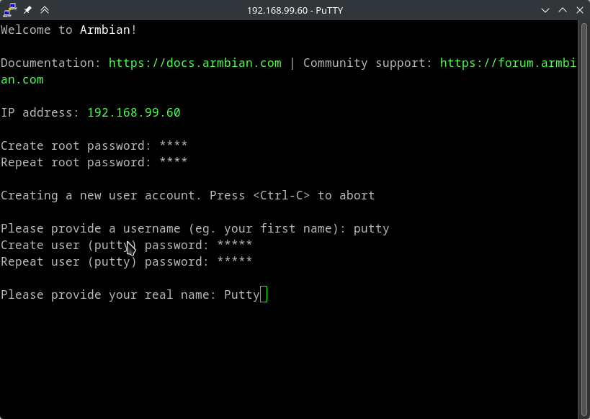
Task: Maximize the PuTTY window
Action: 563,10
